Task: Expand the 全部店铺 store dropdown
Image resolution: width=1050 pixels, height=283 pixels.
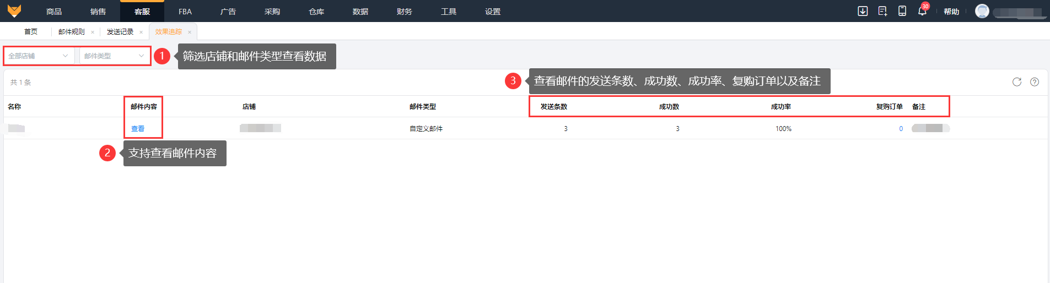Action: pyautogui.click(x=39, y=56)
